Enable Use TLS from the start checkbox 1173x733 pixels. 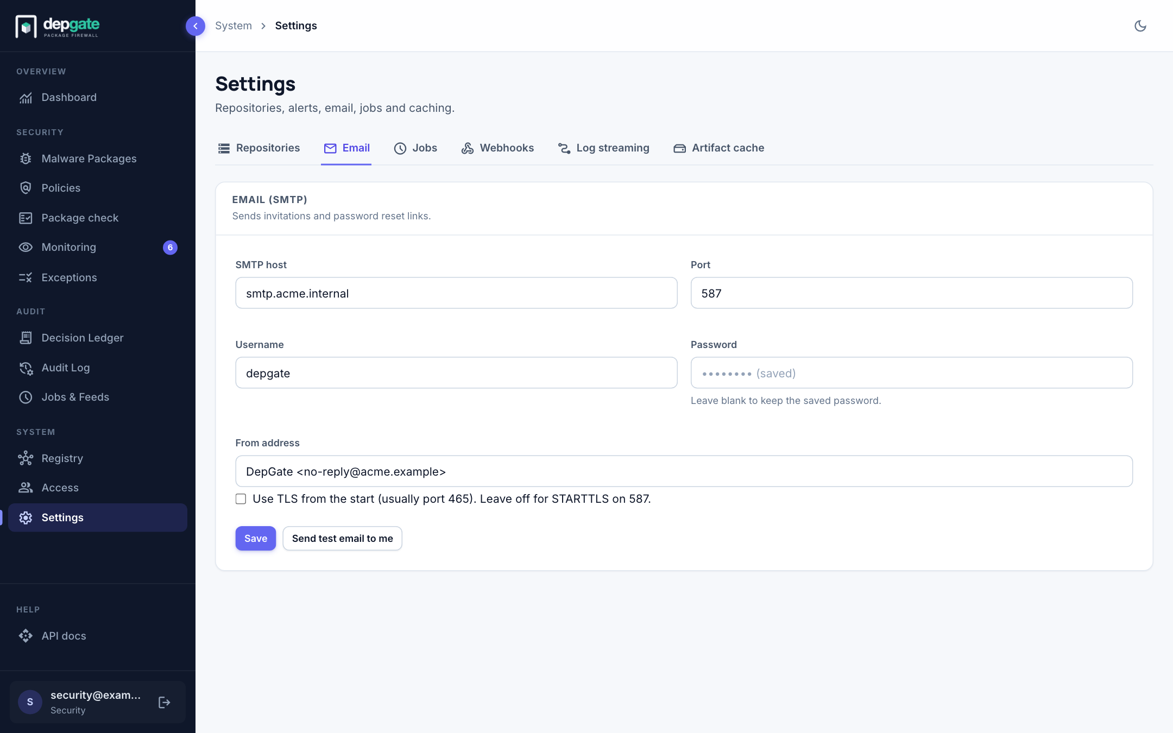[241, 499]
